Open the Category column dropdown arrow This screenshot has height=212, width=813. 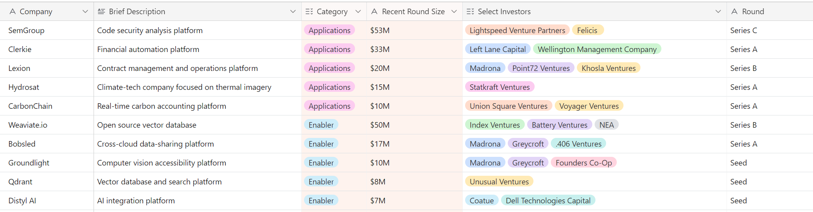click(x=358, y=11)
